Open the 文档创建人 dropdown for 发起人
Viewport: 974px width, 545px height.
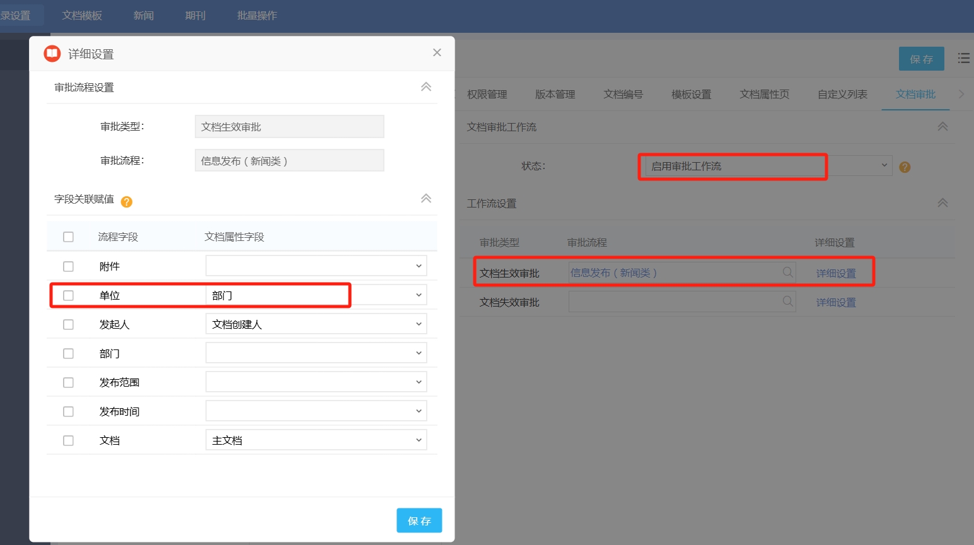tap(316, 324)
